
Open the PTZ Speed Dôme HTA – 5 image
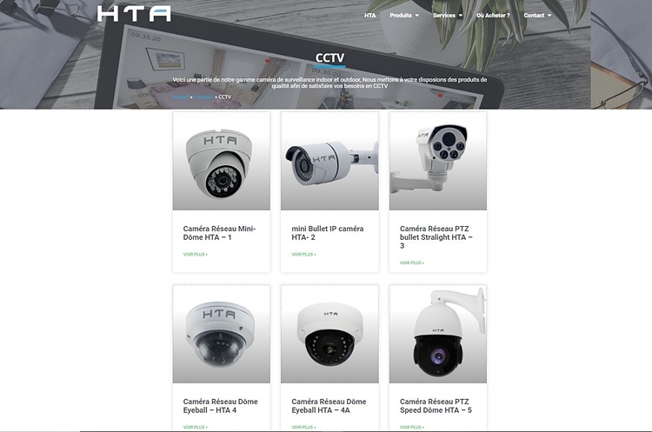point(438,334)
